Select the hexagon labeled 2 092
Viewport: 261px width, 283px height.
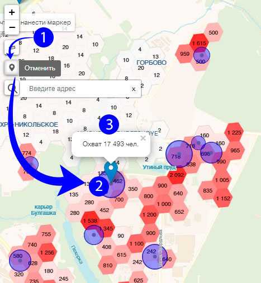click(177, 175)
